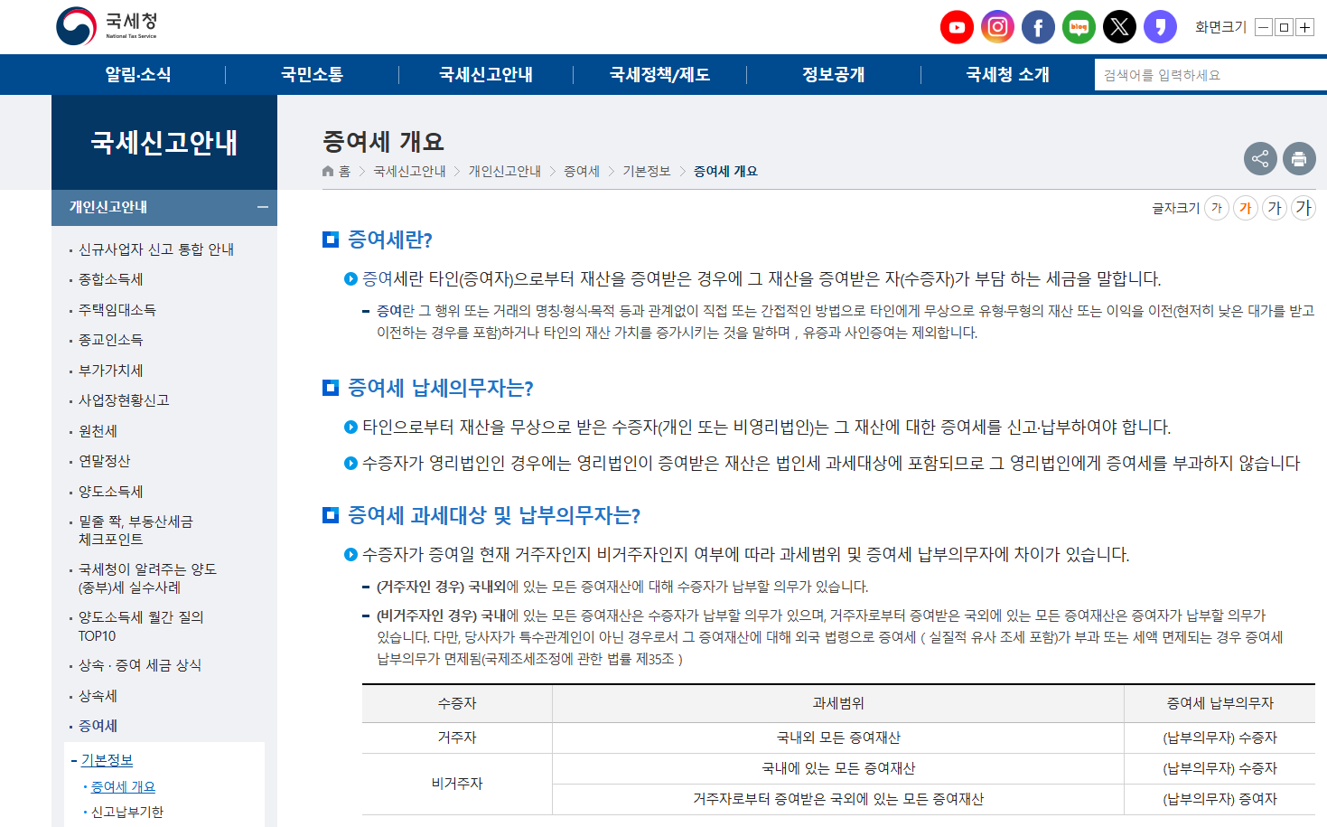Open the 국세정책/제도 main menu
1327x827 pixels.
tap(660, 74)
